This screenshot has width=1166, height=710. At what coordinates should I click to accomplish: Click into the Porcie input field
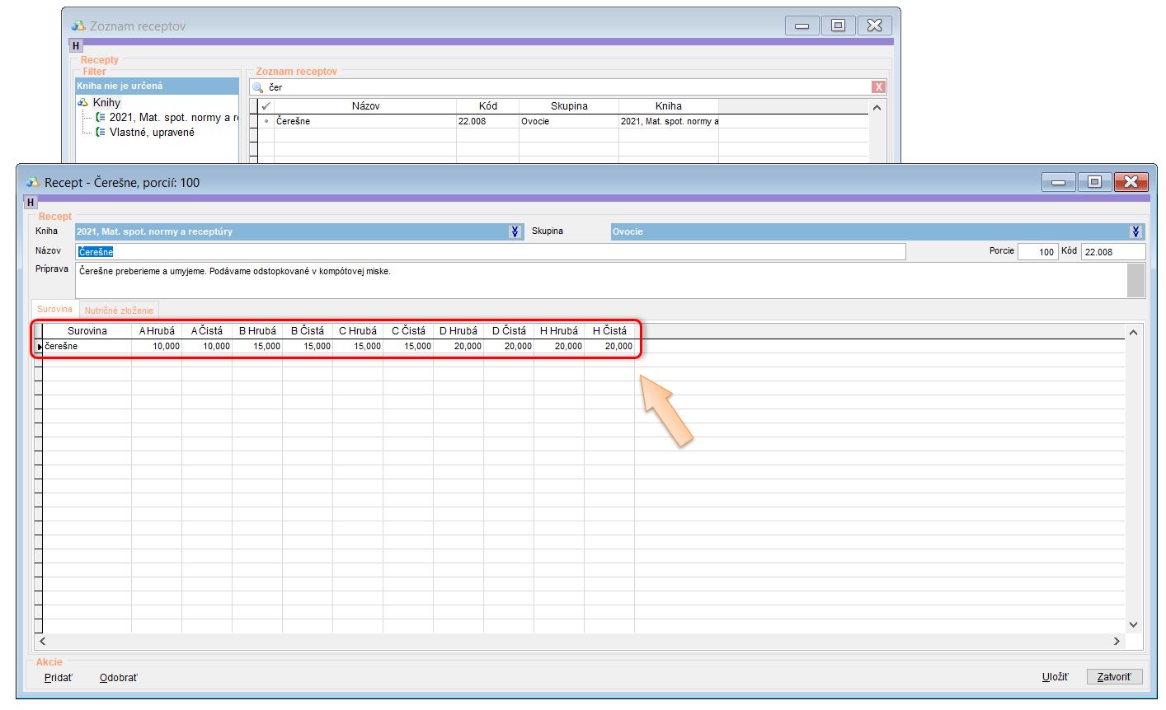pos(1037,252)
